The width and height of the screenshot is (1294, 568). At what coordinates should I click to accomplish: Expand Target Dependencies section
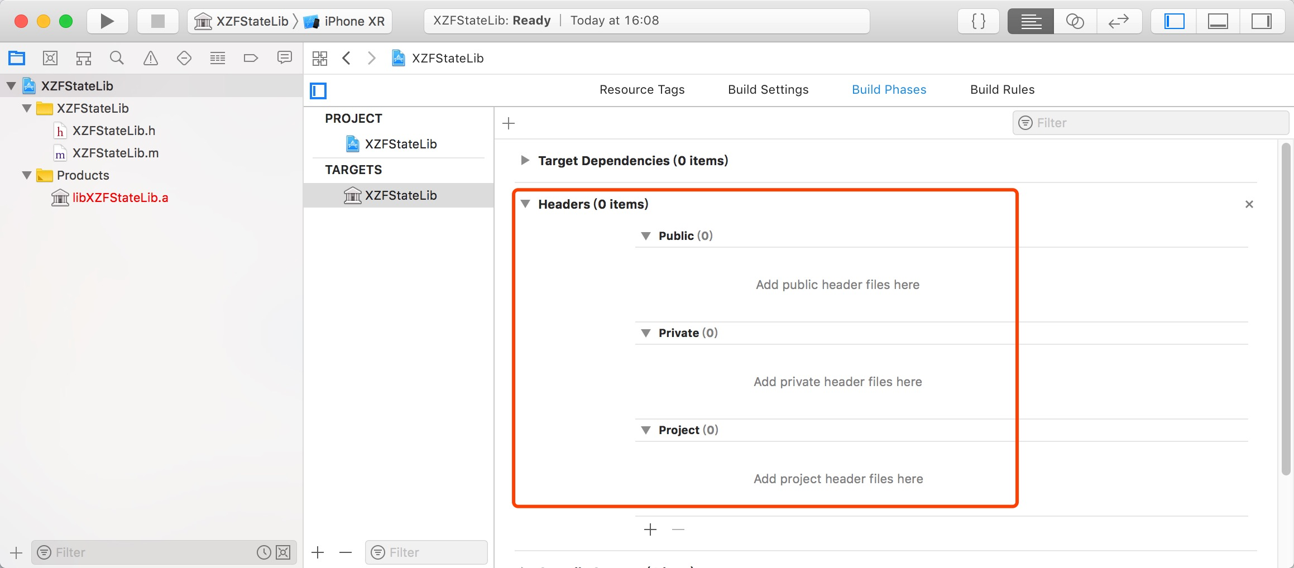525,161
